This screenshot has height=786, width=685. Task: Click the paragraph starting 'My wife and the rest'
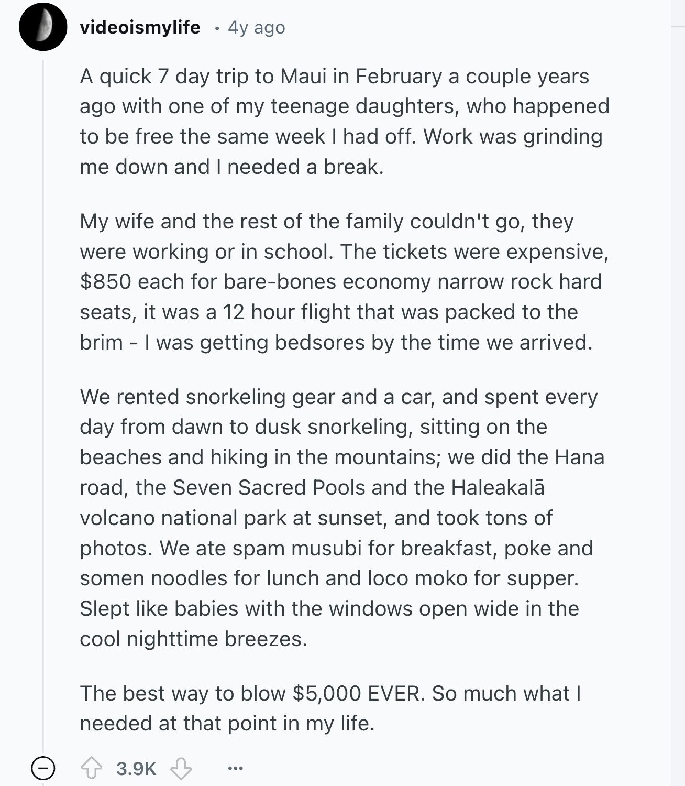coord(344,281)
